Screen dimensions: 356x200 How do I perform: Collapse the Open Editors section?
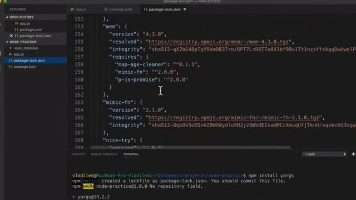coord(21,17)
